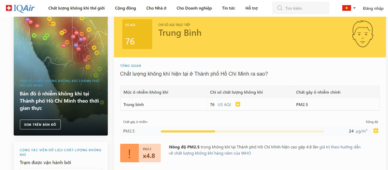This screenshot has height=170, width=388.
Task: Expand the Cho Doanh nghiệp menu
Action: (x=194, y=8)
